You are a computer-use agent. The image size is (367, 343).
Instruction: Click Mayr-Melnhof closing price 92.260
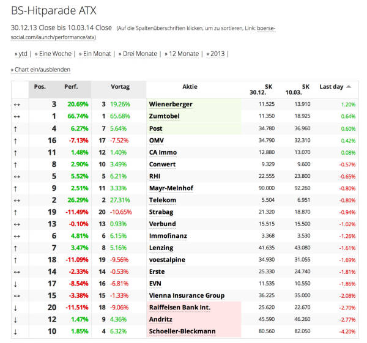click(x=302, y=188)
